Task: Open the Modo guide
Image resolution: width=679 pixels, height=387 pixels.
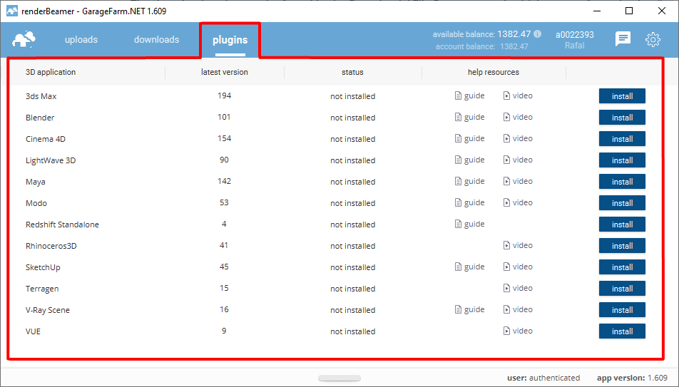Action: tap(469, 202)
